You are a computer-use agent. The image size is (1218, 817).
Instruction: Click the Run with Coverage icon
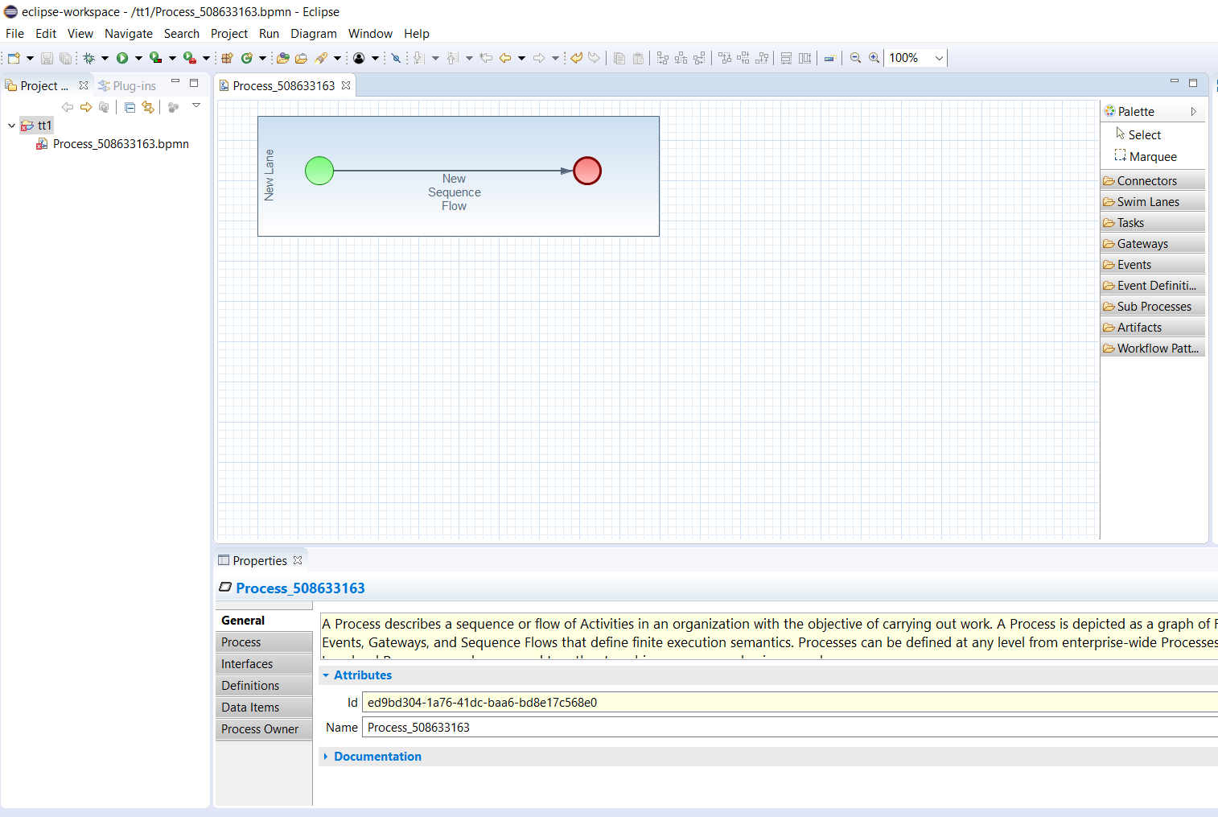[155, 58]
